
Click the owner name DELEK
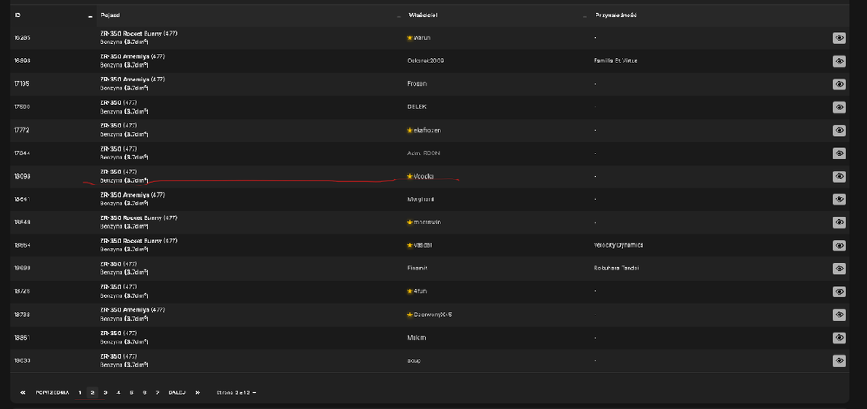[x=417, y=107]
